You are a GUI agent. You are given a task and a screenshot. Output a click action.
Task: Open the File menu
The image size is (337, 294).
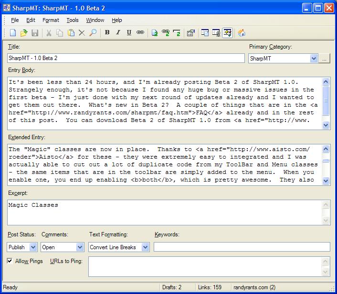pos(15,20)
